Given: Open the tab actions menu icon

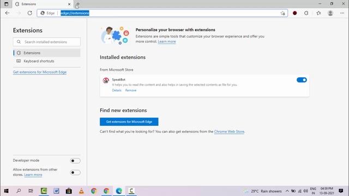Looking at the screenshot, I should point(6,4).
